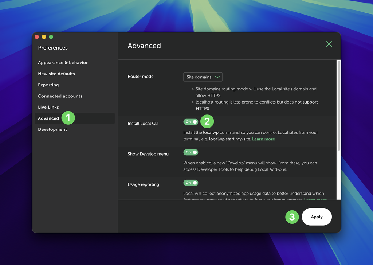The height and width of the screenshot is (265, 373).
Task: Click the Advanced heading
Action: tap(144, 46)
